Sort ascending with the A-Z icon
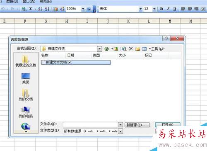 [40, 9]
